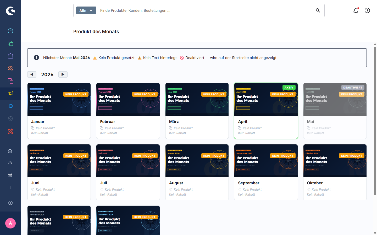Viewport: 377px width, 235px height.
Task: Open the deactivated Mai month card
Action: (335, 111)
